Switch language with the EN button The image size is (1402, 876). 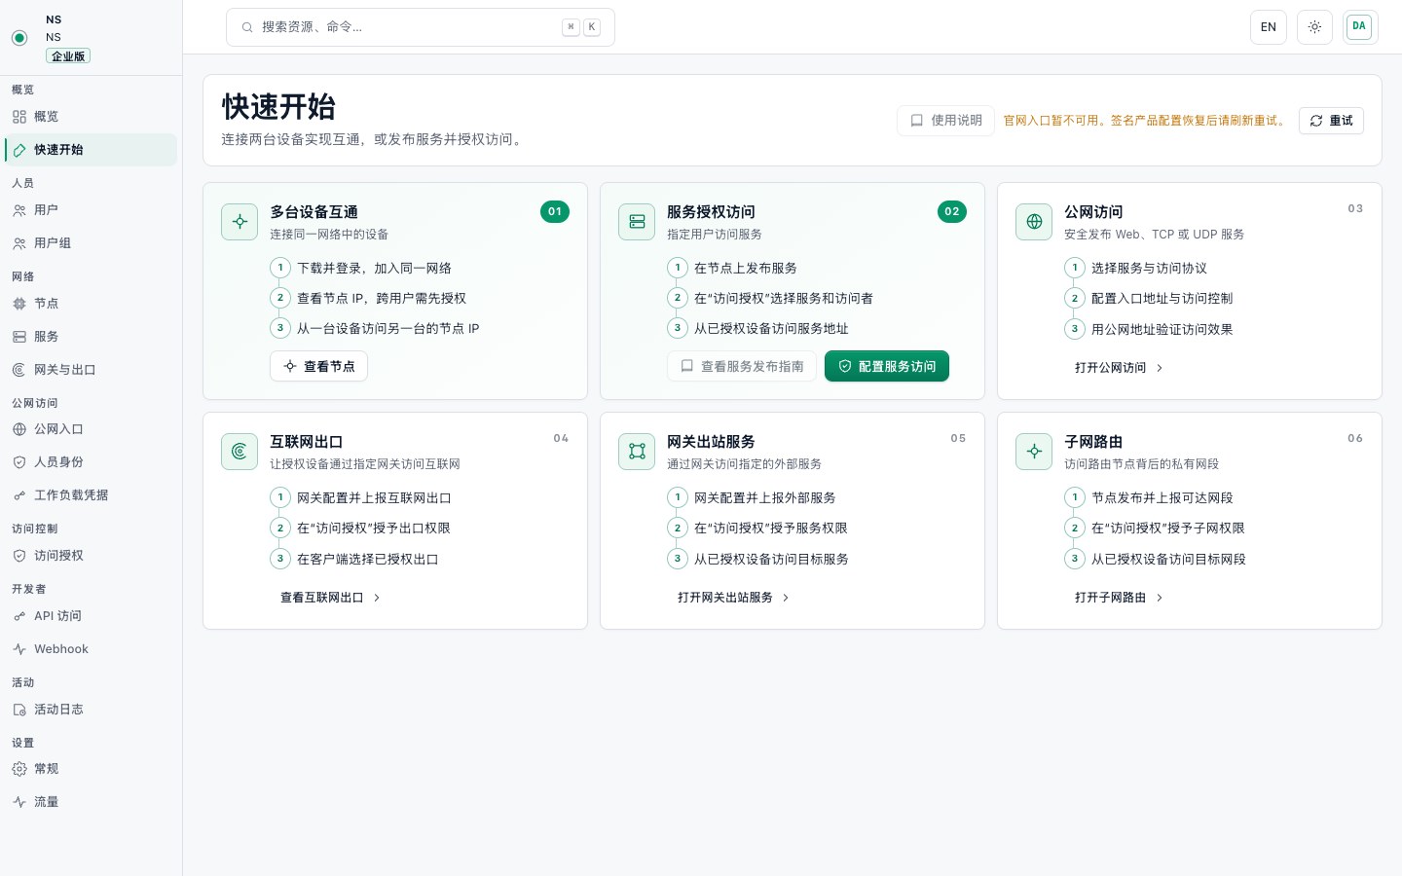pyautogui.click(x=1269, y=27)
